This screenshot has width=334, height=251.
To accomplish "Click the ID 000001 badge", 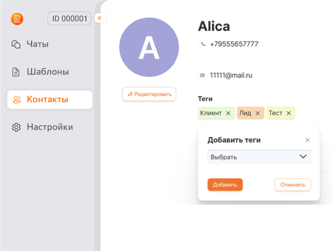I will [x=70, y=19].
